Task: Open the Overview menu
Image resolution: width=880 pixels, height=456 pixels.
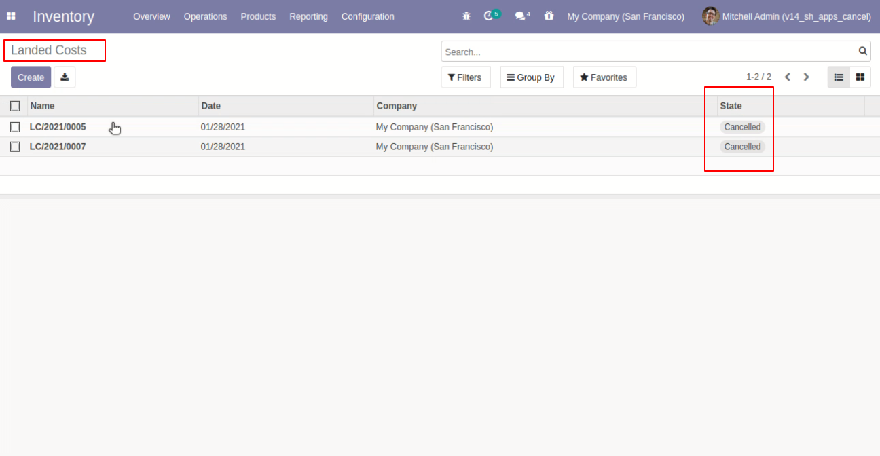Action: (151, 16)
